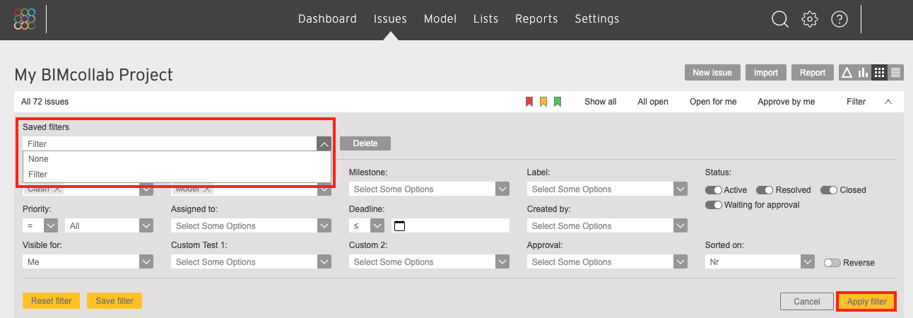Click the Apply filter button

pos(867,302)
